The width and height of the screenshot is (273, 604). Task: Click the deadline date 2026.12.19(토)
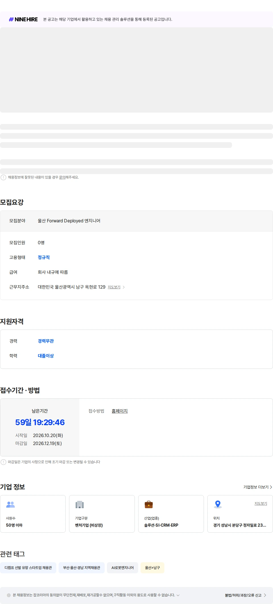coord(47,443)
